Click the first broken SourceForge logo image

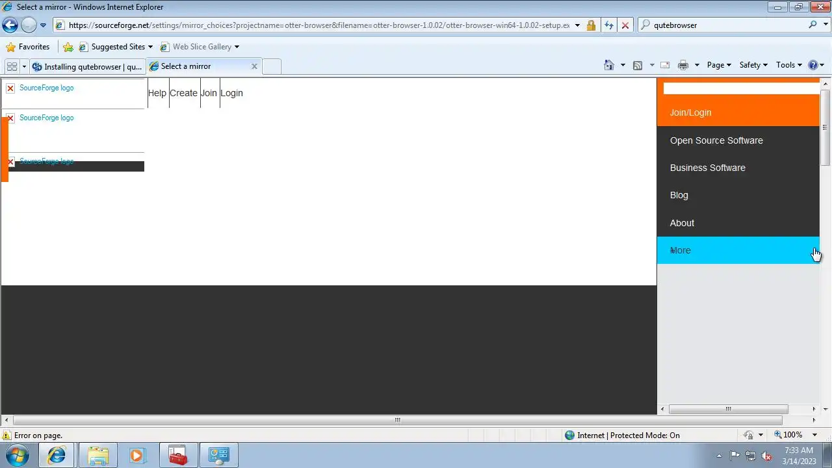point(10,88)
